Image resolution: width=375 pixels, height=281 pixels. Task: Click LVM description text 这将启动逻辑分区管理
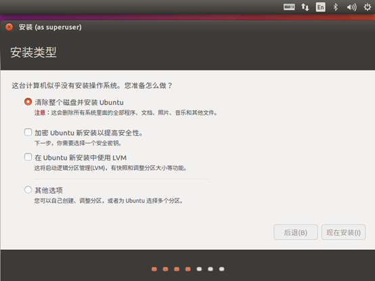(x=110, y=168)
